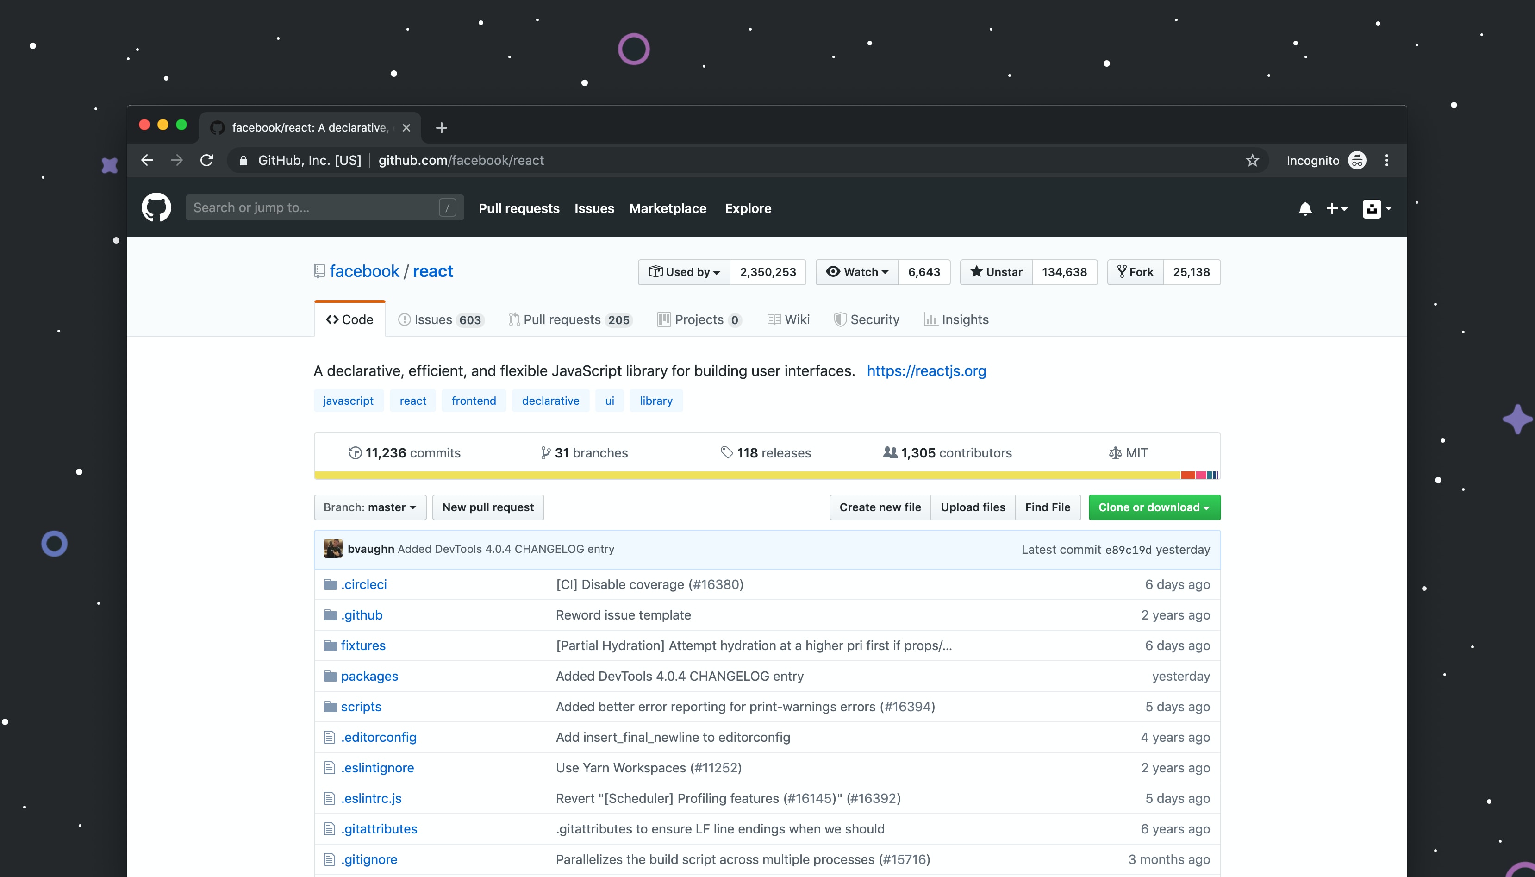Click the https://reactjs.org link

coord(926,370)
